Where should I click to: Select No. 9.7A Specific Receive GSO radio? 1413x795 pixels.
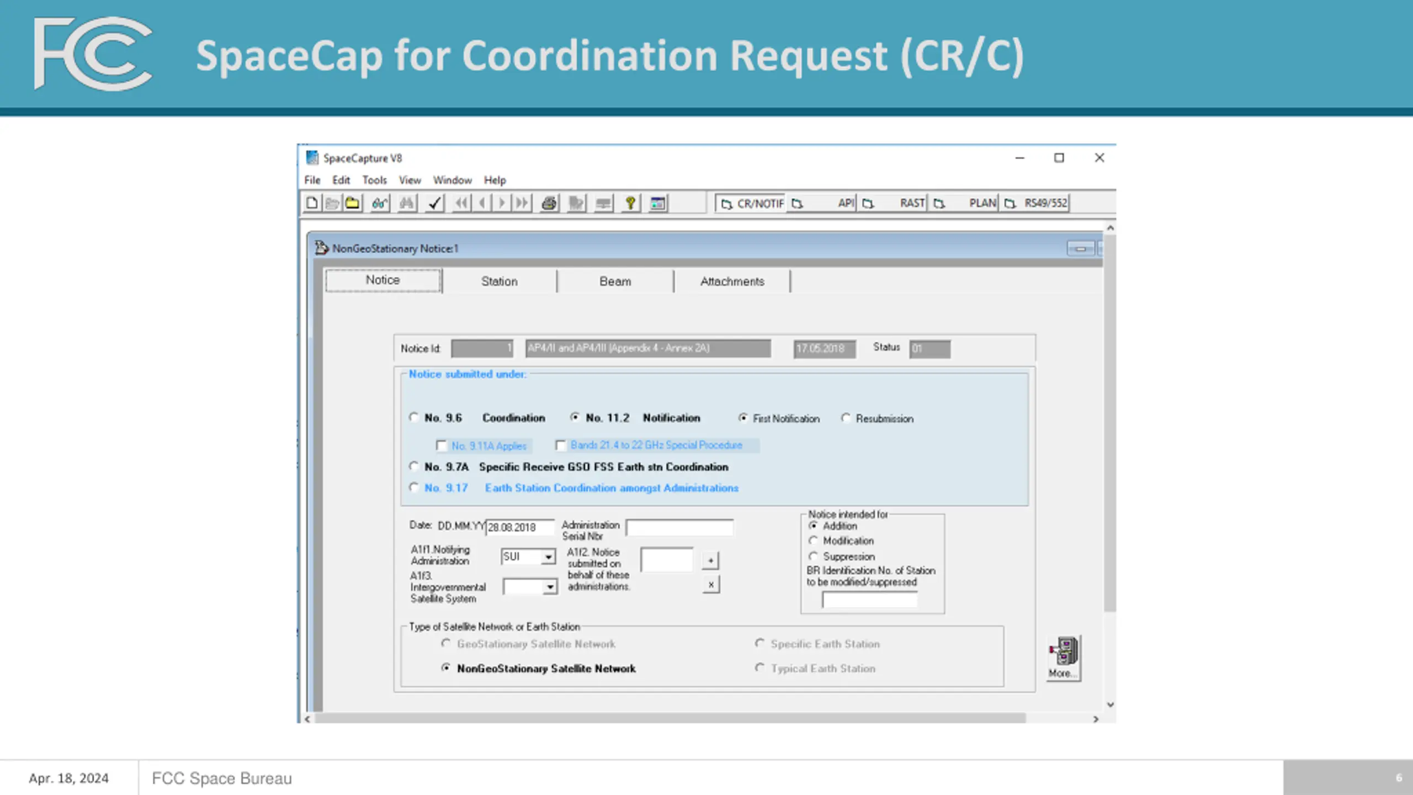(414, 467)
